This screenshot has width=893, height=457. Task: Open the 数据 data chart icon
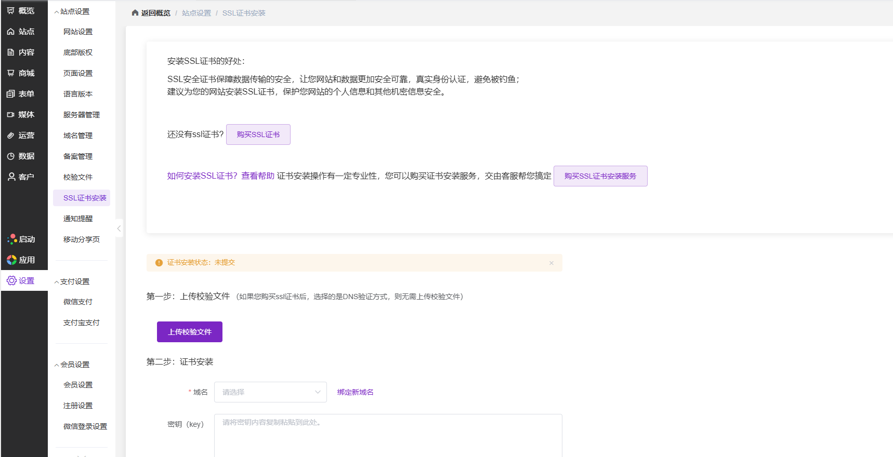pyautogui.click(x=11, y=156)
